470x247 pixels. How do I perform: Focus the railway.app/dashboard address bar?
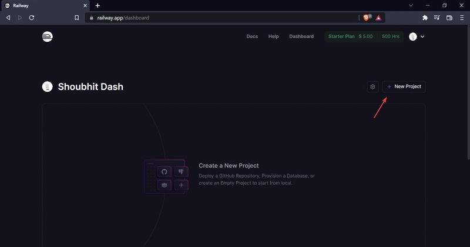point(222,18)
